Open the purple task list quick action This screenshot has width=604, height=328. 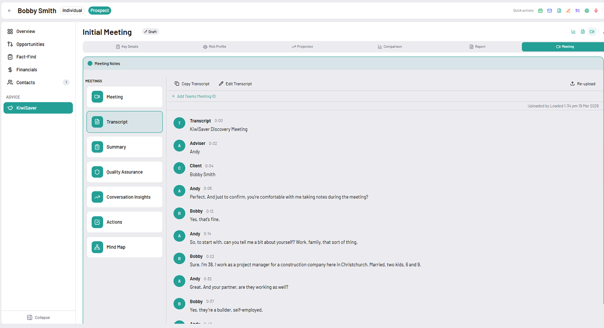click(577, 11)
